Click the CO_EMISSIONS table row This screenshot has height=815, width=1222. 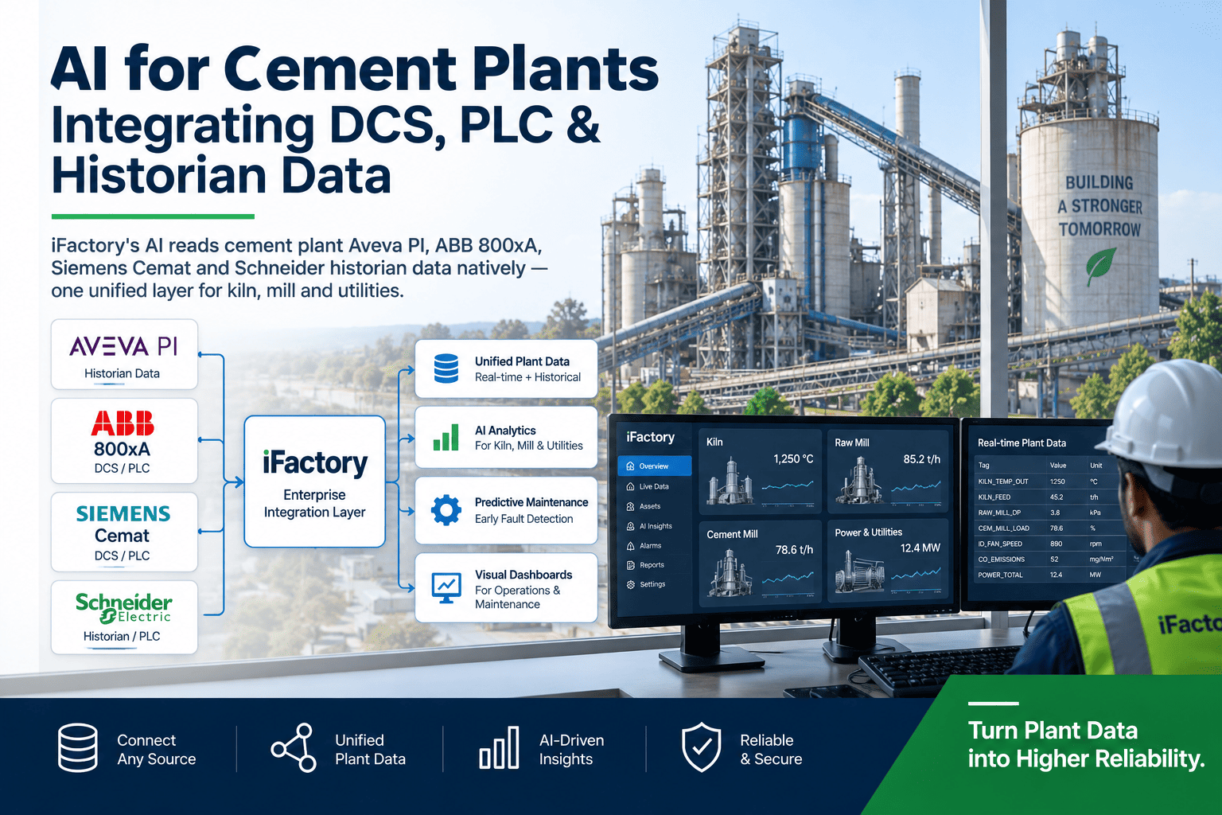click(1050, 560)
